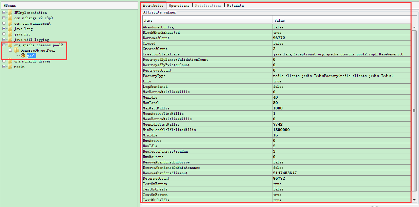Click the GenericObjectPool folder icon
Image resolution: width=419 pixels, height=207 pixels.
tap(17, 50)
